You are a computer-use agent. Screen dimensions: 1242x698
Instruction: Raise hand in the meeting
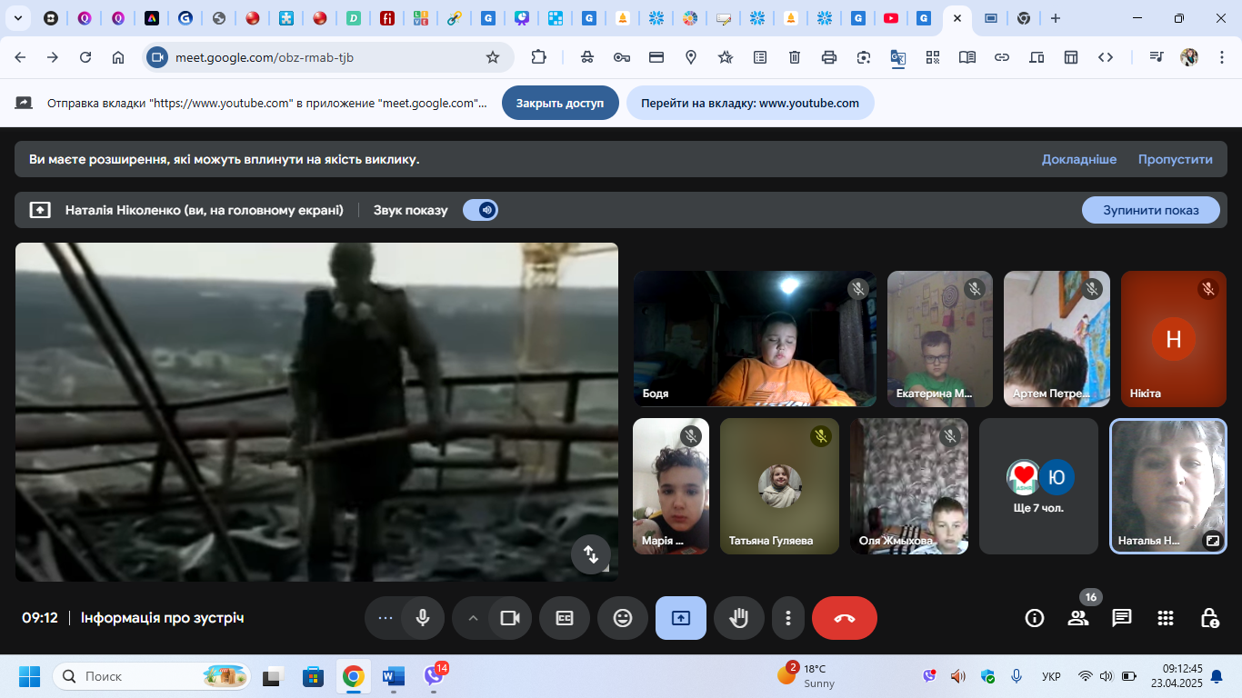738,618
